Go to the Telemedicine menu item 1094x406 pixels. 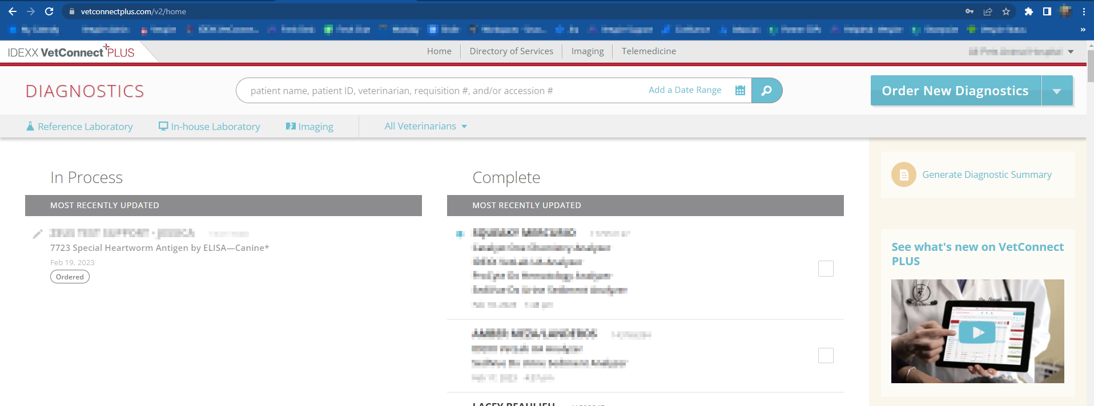(649, 51)
